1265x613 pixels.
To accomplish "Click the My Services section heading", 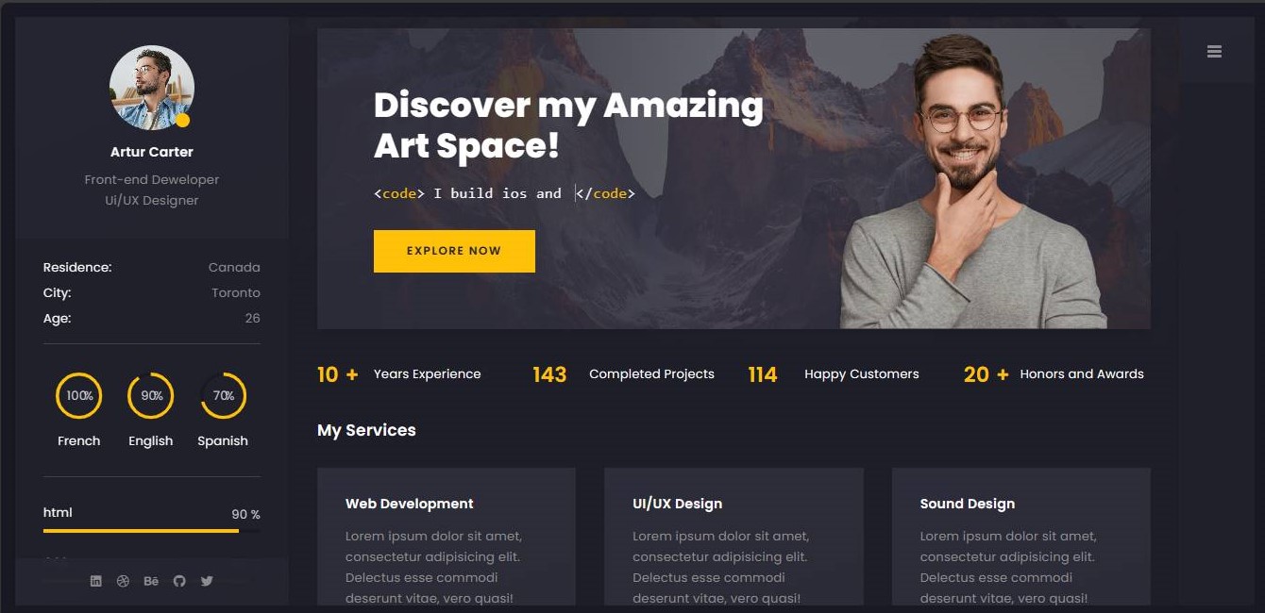I will coord(366,430).
